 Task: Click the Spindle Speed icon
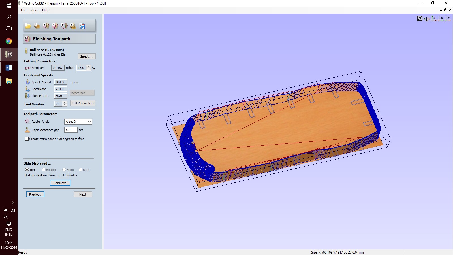coord(28,82)
